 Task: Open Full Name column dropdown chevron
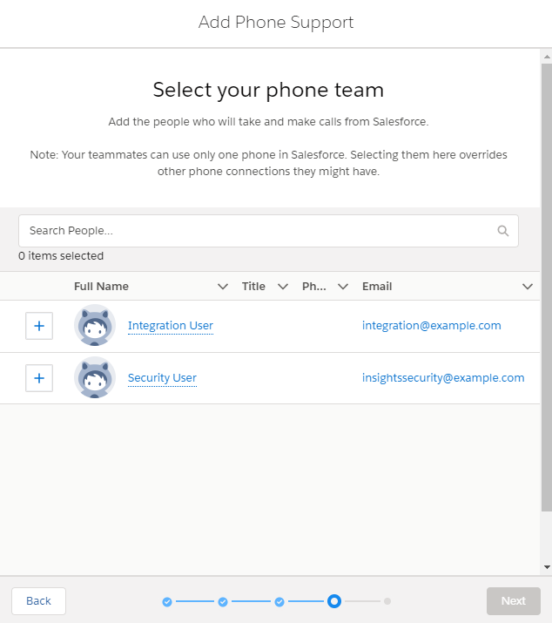(223, 287)
